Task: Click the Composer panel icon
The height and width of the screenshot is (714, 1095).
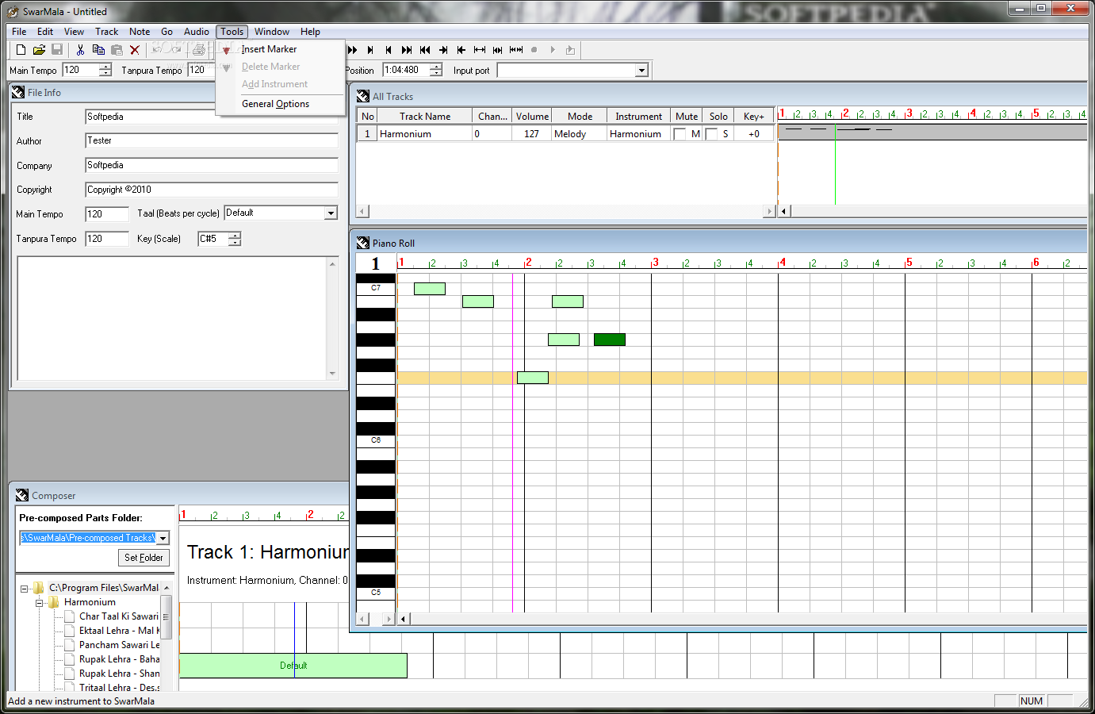Action: point(22,495)
